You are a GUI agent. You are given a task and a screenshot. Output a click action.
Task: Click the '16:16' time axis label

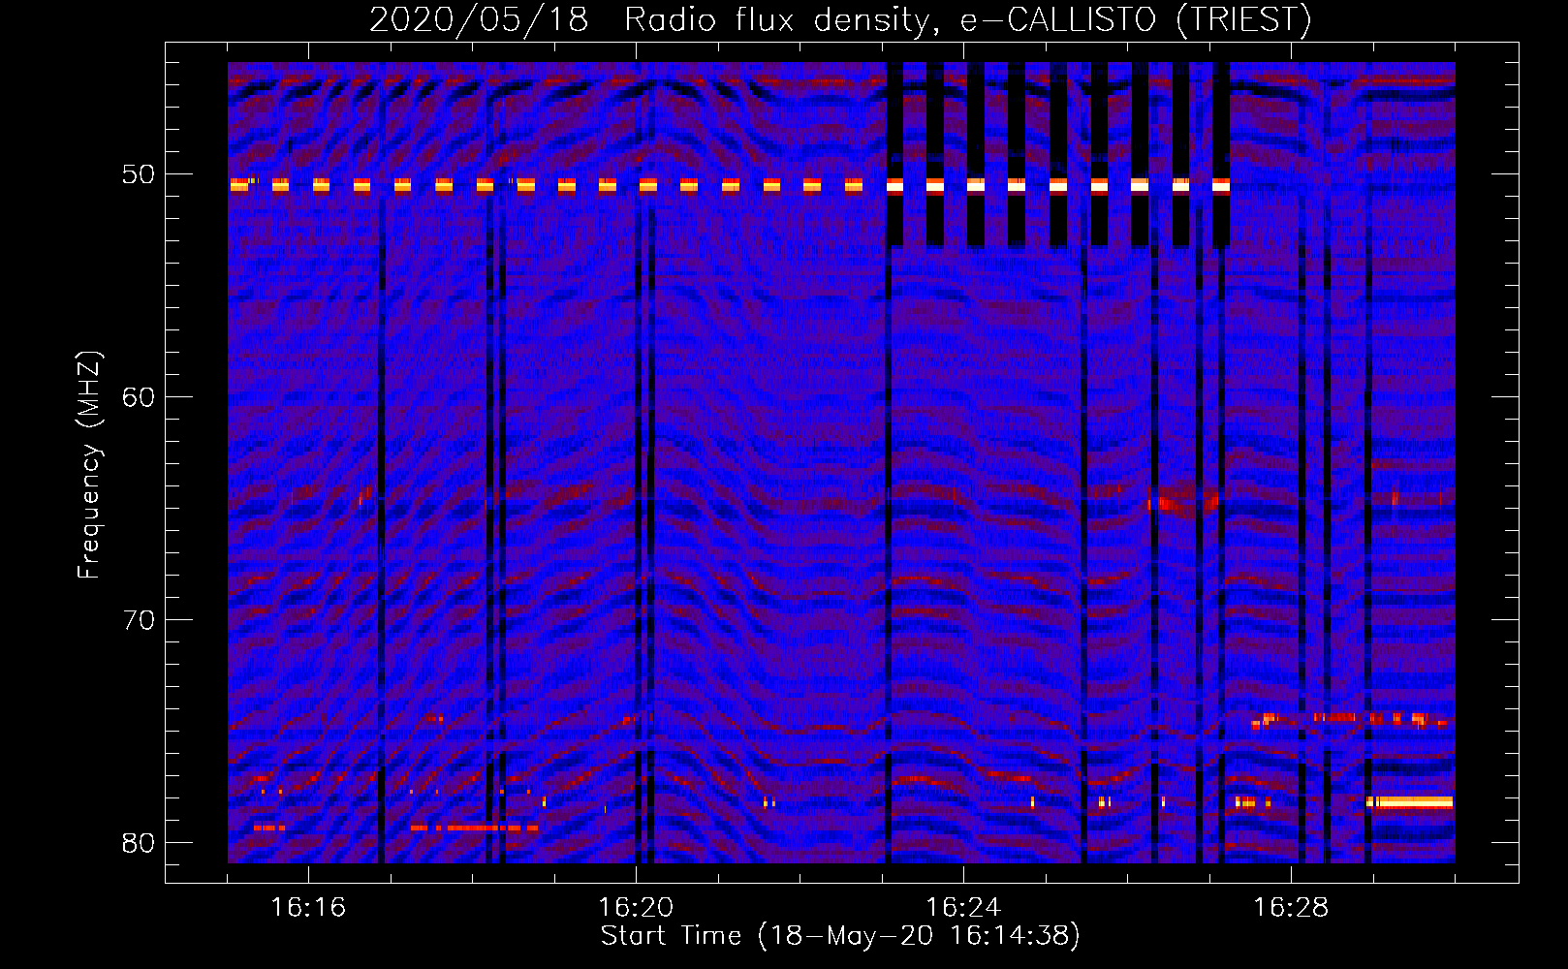click(x=308, y=908)
